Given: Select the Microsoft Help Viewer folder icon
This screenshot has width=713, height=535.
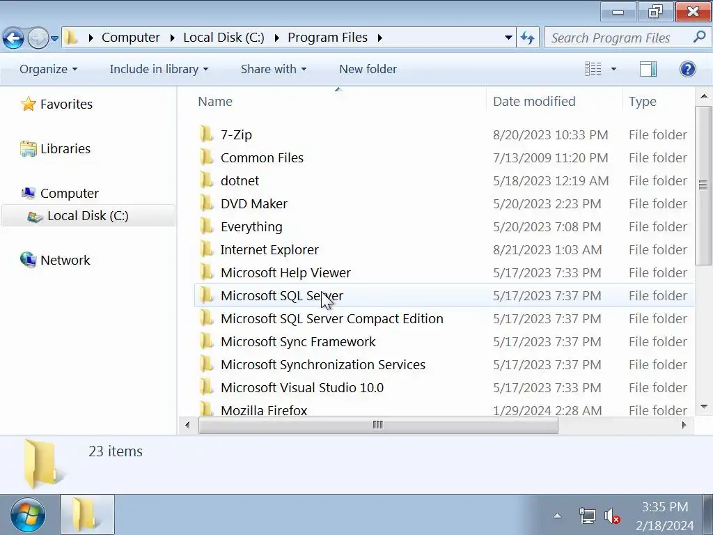Looking at the screenshot, I should pyautogui.click(x=206, y=272).
